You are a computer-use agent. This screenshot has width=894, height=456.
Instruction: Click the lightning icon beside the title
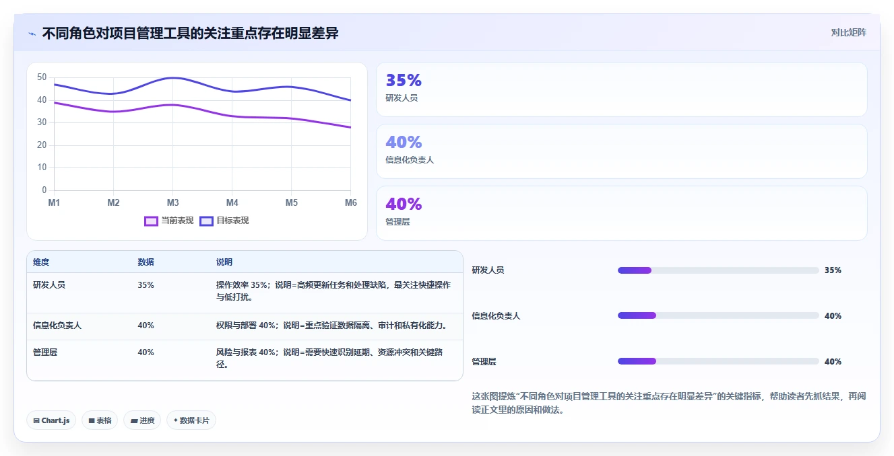tap(32, 34)
